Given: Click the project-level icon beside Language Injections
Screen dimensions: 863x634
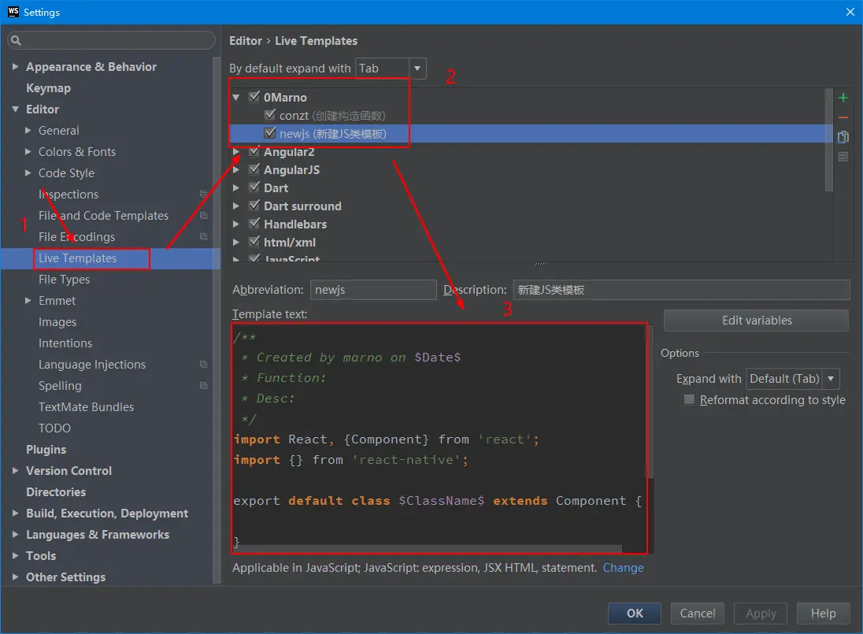Looking at the screenshot, I should pyautogui.click(x=203, y=365).
